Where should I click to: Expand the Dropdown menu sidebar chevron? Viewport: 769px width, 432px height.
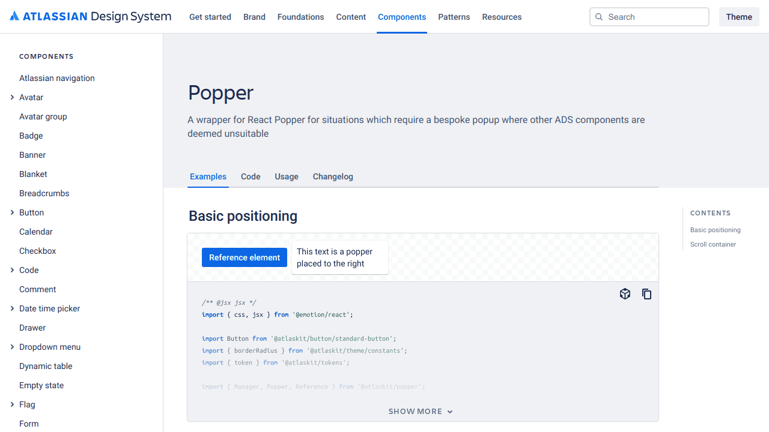click(x=12, y=347)
